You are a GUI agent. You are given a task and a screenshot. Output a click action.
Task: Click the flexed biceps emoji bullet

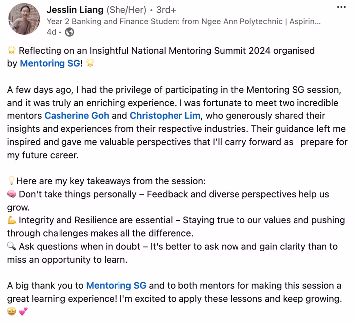point(12,220)
